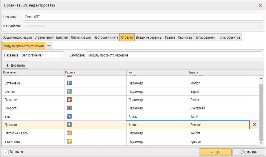This screenshot has width=266, height=157.
Task: Open the Внешние сервисы tab
Action: [x=149, y=37]
